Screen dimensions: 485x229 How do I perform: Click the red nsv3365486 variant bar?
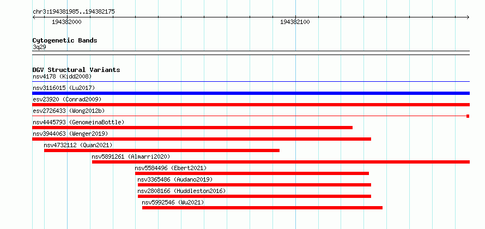[x=254, y=185]
